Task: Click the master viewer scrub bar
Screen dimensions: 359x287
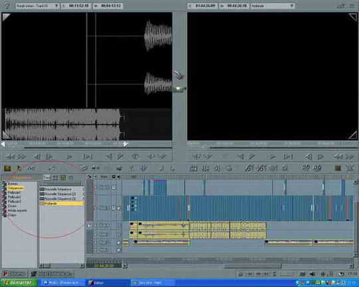Action: coord(283,148)
